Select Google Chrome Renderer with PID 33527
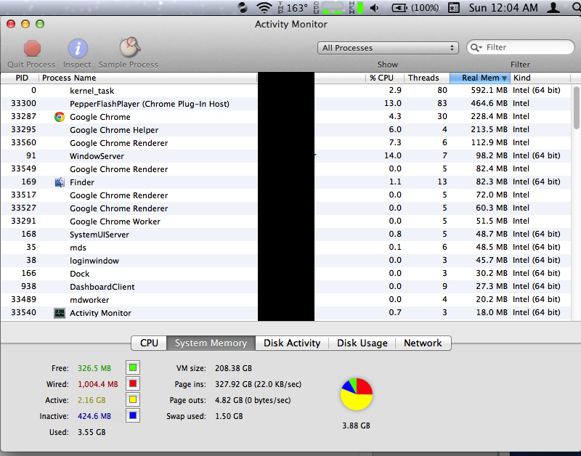Viewport: 581px width, 456px height. (285, 208)
